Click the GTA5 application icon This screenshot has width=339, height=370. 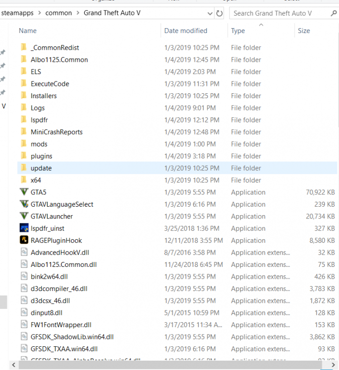[24, 192]
